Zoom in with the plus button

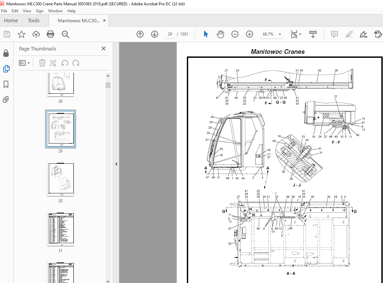pyautogui.click(x=249, y=34)
